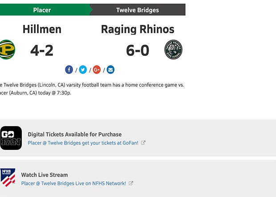Share the game on Twitter
This screenshot has height=197, width=276.
83,70
